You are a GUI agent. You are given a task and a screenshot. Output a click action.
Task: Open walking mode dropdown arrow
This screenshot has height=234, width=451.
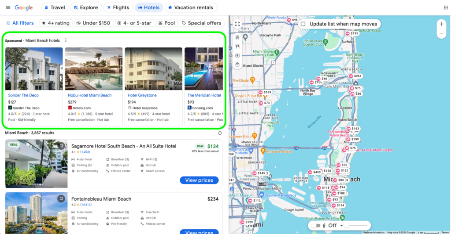pyautogui.click(x=341, y=226)
